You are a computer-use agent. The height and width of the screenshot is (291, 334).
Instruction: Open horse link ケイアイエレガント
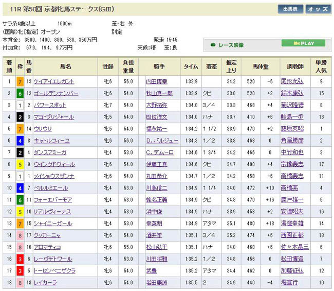(x=54, y=81)
